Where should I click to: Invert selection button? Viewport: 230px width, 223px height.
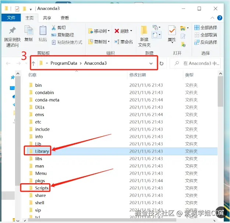(x=205, y=42)
